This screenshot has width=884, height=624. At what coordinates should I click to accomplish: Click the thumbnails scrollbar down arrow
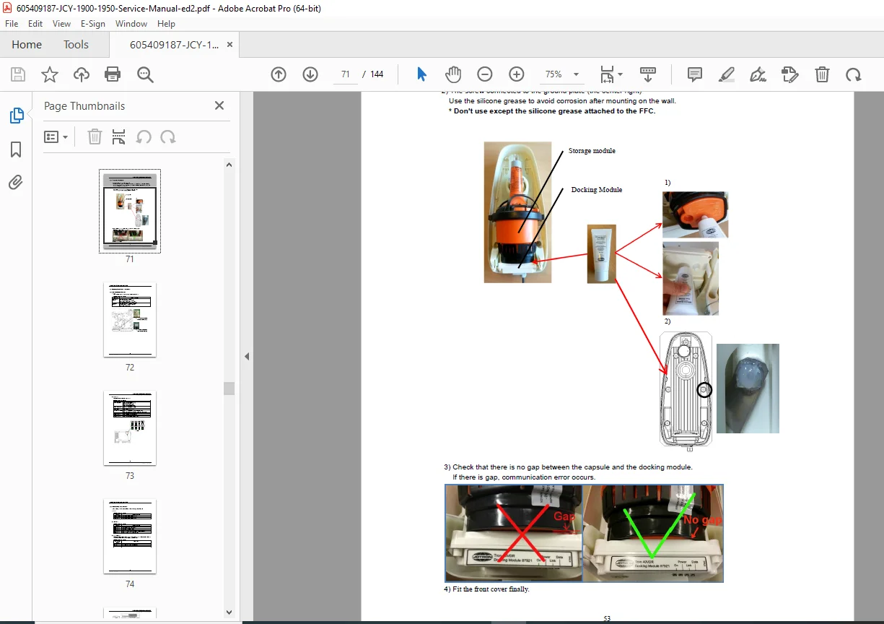click(229, 612)
